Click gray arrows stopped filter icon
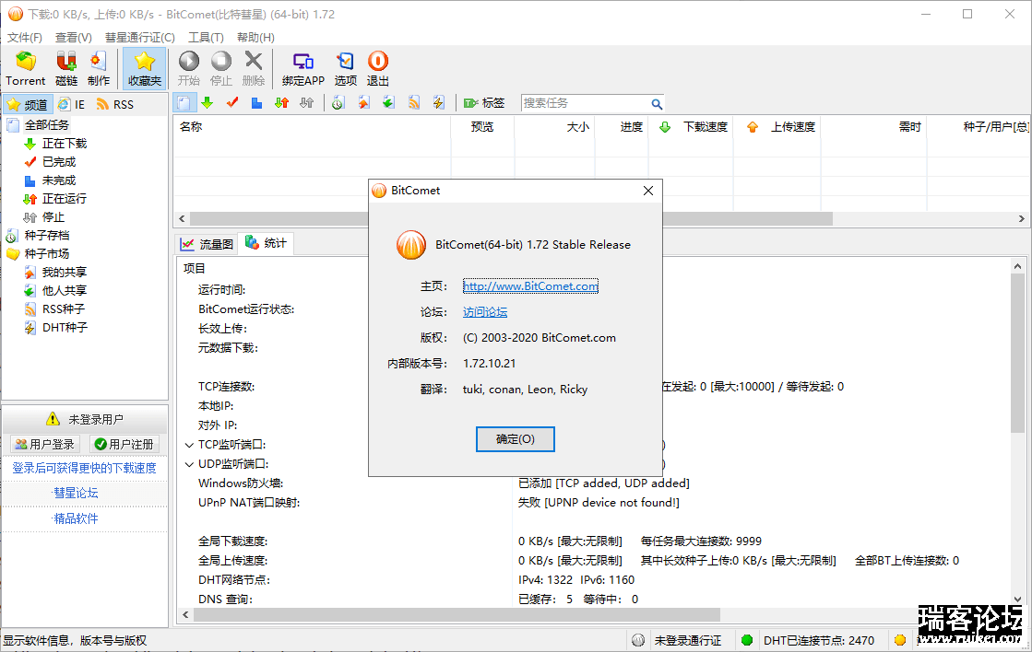The height and width of the screenshot is (652, 1032). click(x=307, y=103)
